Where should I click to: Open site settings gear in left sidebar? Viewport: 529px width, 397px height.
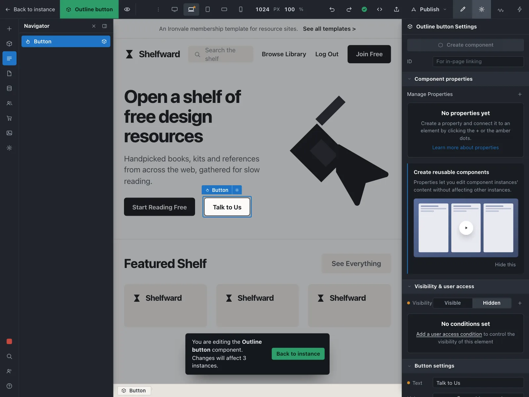9,148
